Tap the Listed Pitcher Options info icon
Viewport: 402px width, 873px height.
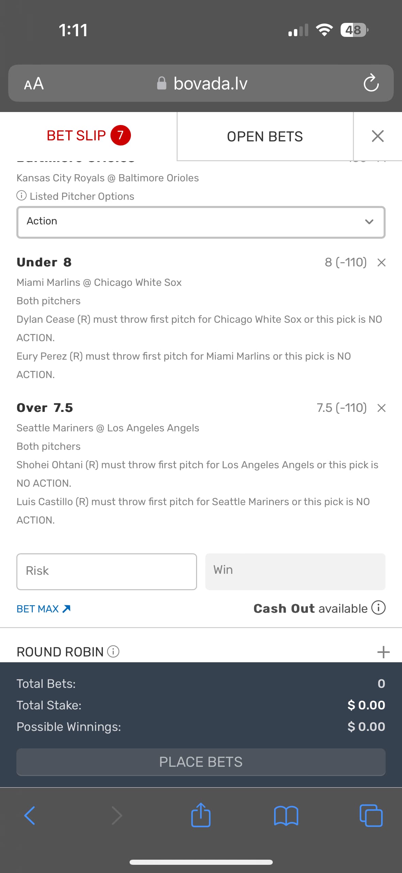tap(21, 196)
